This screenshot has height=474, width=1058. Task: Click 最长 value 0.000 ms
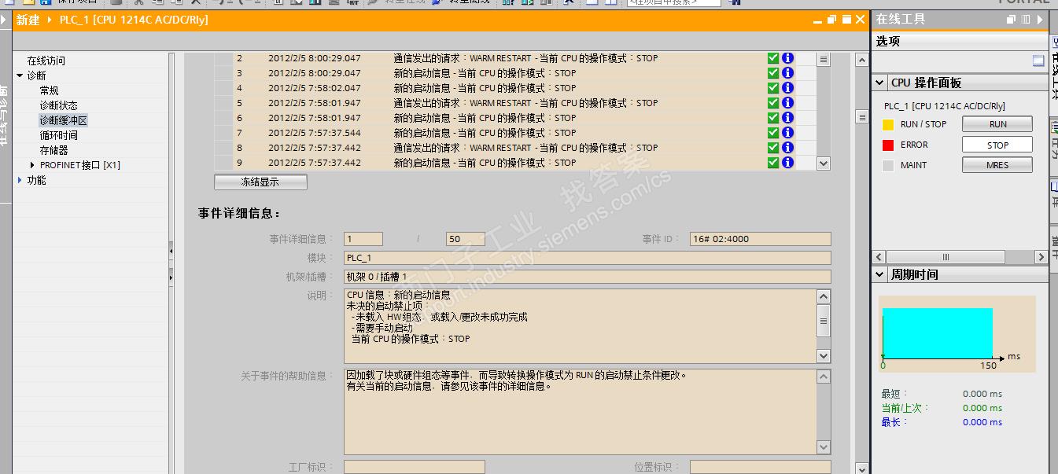coord(982,422)
